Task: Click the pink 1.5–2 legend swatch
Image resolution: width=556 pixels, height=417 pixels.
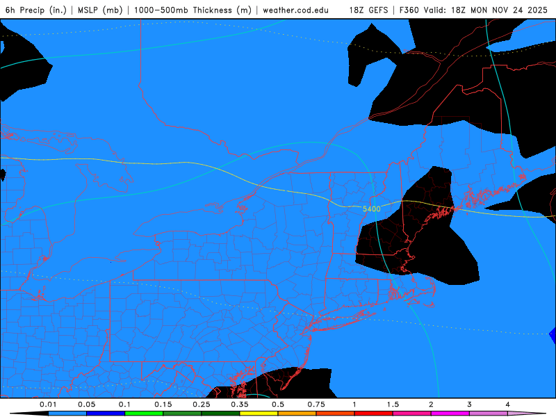Action: [x=412, y=414]
